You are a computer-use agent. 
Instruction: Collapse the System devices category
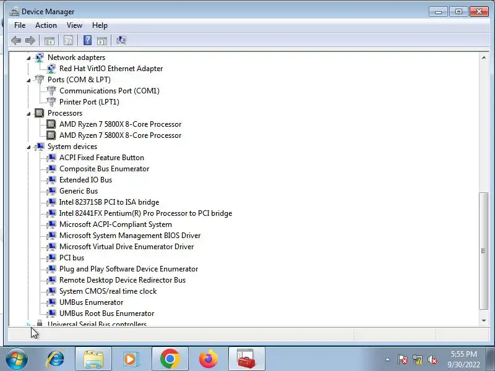28,147
